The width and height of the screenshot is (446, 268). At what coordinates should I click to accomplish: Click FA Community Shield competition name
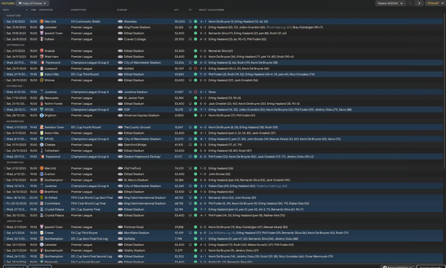tap(85, 22)
